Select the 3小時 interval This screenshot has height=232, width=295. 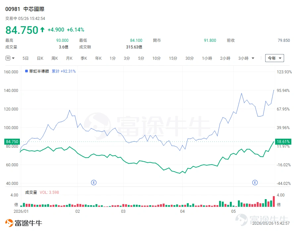243,58
